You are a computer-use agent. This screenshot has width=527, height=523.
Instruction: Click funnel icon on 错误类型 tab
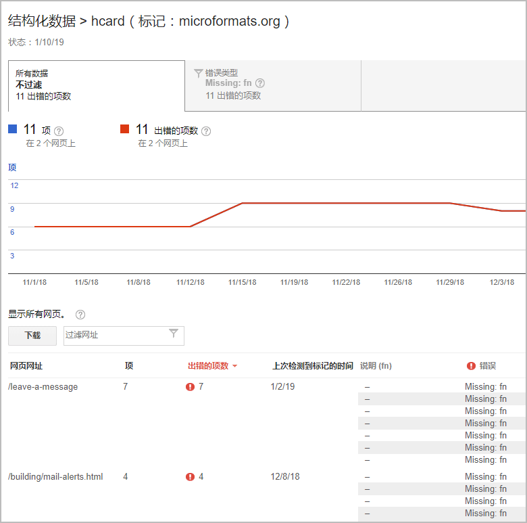tap(199, 73)
